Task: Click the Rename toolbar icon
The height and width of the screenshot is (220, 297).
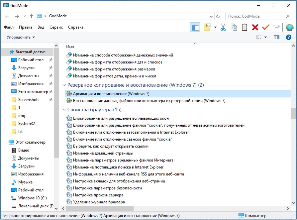Action: (x=276, y=27)
